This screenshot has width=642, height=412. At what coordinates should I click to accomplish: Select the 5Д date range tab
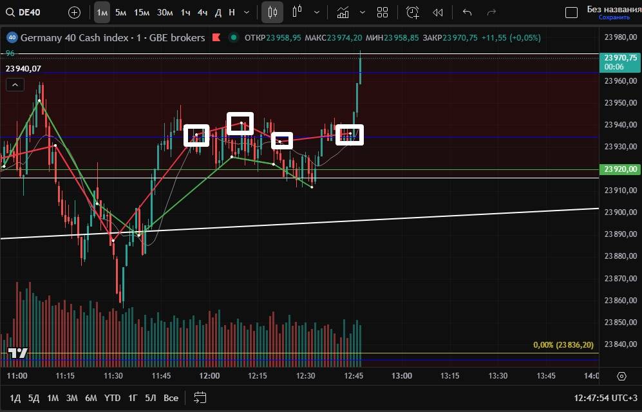point(34,398)
